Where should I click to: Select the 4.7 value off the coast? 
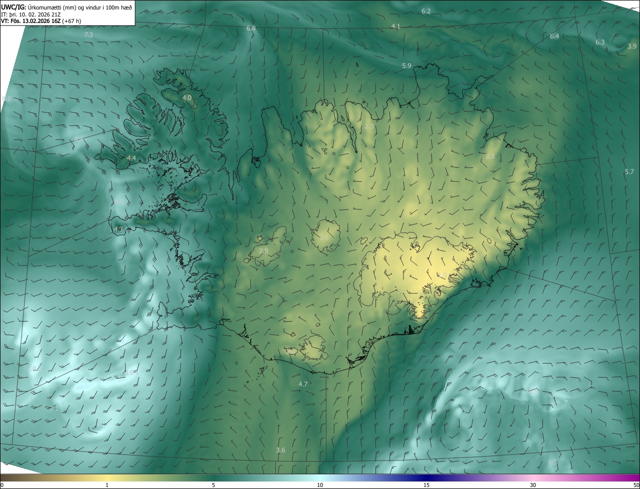click(303, 384)
